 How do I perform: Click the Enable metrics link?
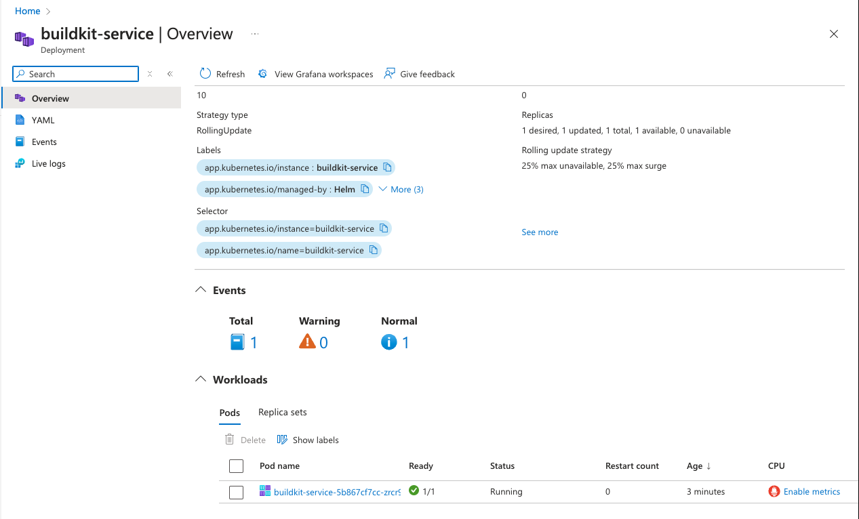811,492
